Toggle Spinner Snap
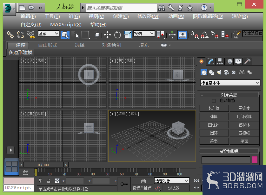This screenshot has height=195, width=266. (225, 35)
